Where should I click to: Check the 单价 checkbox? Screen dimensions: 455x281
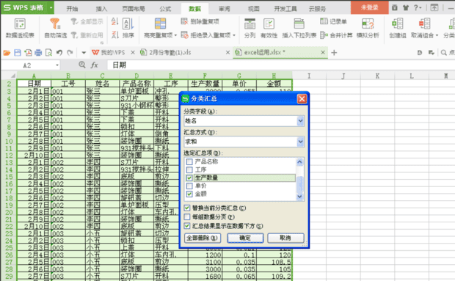pos(189,186)
